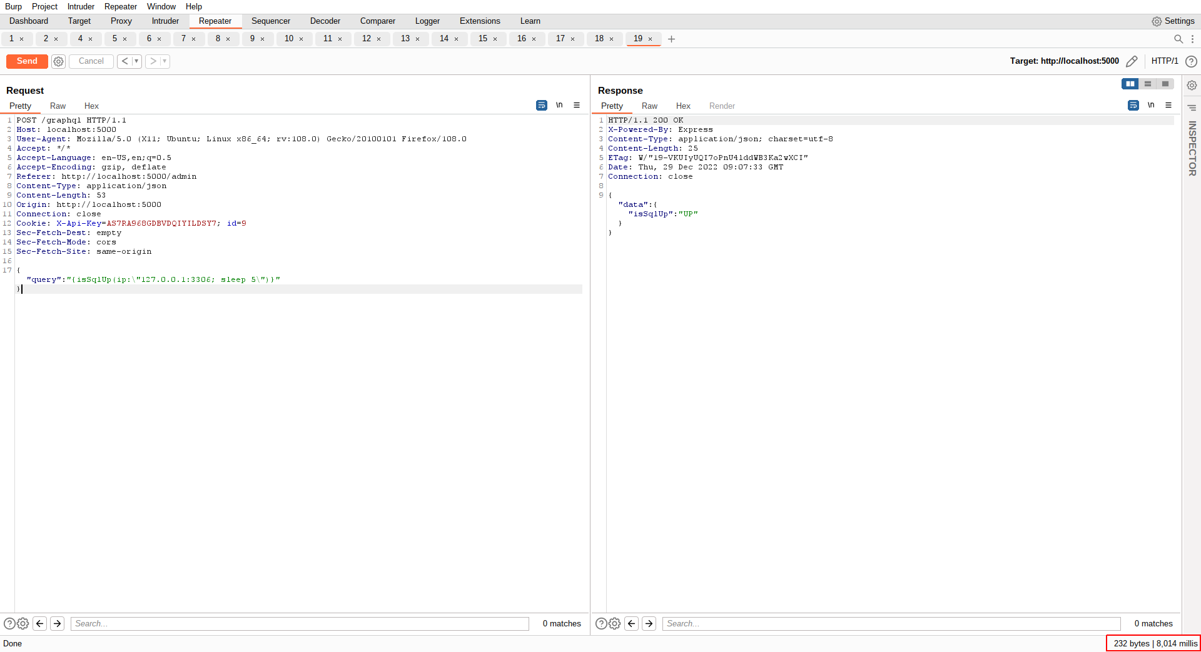
Task: Open the Project menu
Action: click(44, 6)
